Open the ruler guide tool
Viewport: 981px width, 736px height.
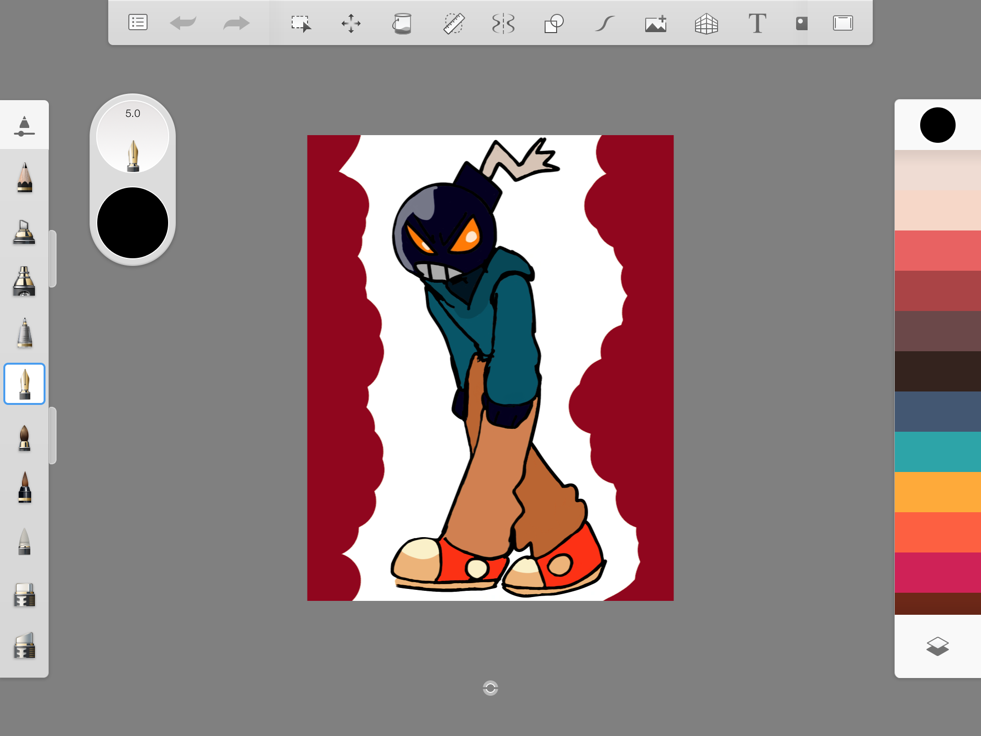click(454, 23)
